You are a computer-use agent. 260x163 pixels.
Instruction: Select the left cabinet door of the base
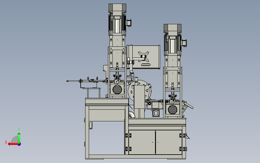pos(142,142)
